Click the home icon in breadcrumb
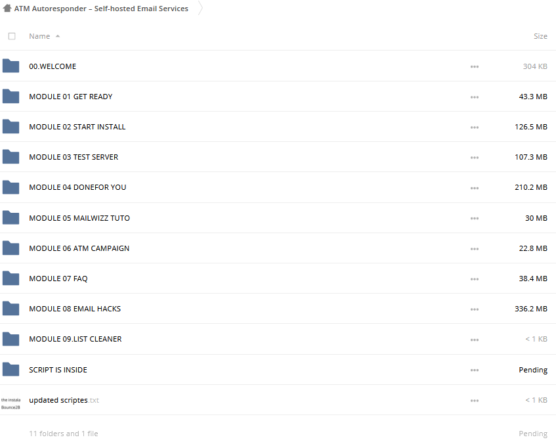 [7, 9]
